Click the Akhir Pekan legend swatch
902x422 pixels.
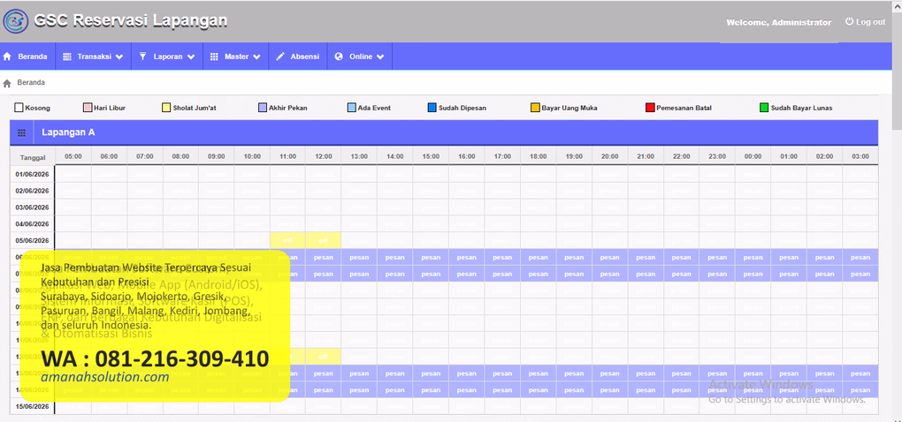[263, 108]
